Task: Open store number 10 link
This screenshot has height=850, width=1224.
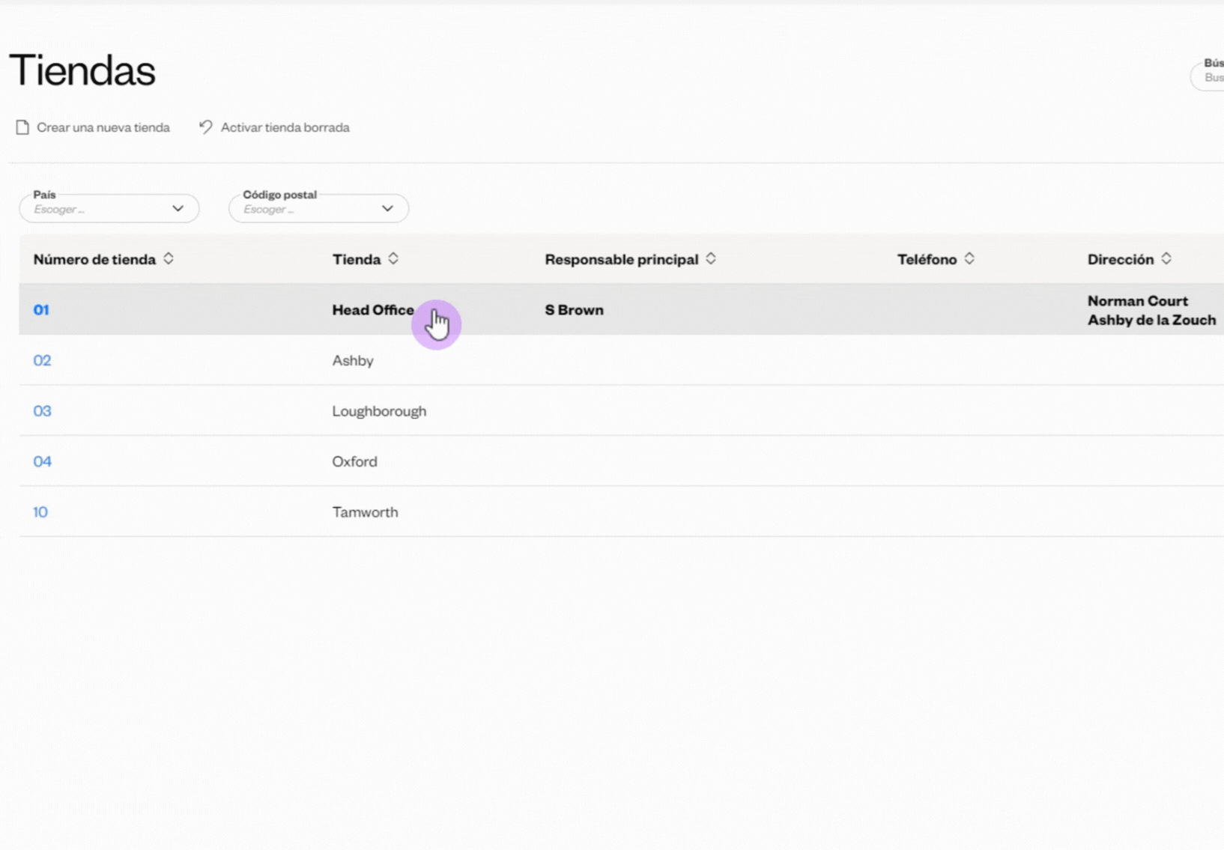Action: coord(40,512)
